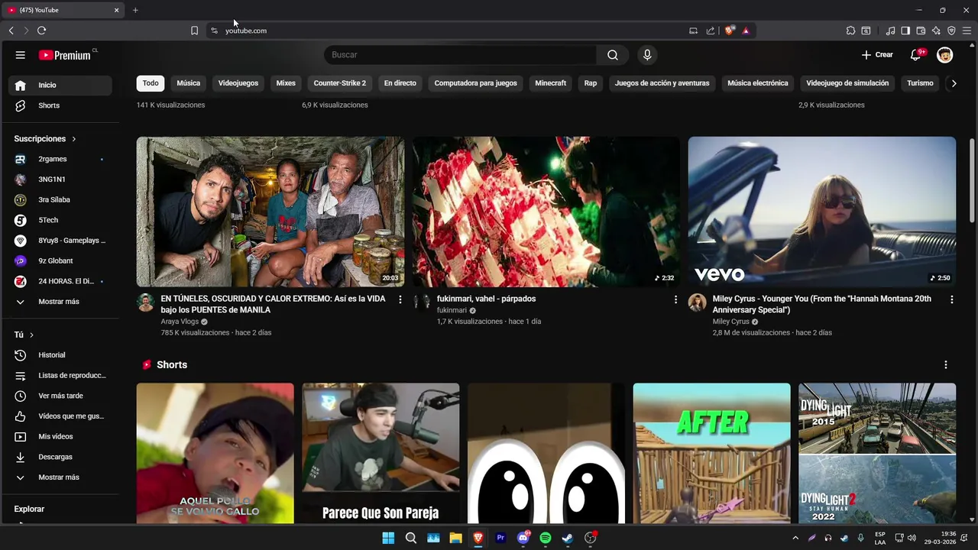Show more category chips with the arrow
The height and width of the screenshot is (550, 978).
coord(954,83)
